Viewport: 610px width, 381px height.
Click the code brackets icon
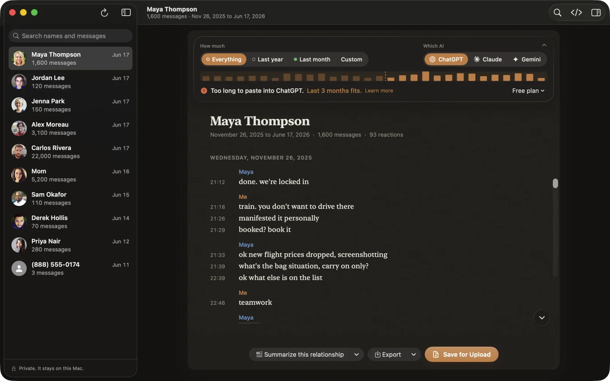576,13
